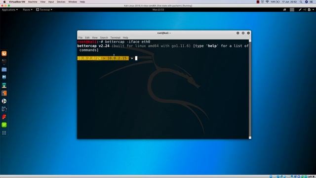
Task: Launch the Maltego icon in the dock
Action: coord(4,109)
